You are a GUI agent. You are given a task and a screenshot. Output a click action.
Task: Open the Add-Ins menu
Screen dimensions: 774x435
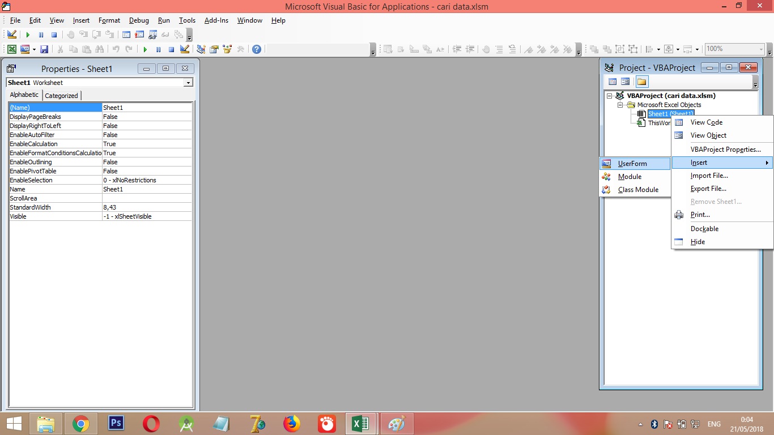click(x=216, y=20)
